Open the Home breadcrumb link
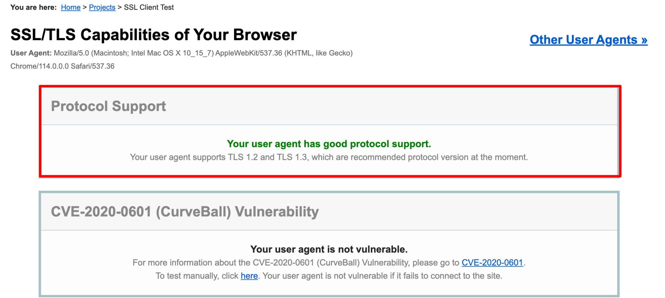The image size is (665, 298). [x=70, y=7]
